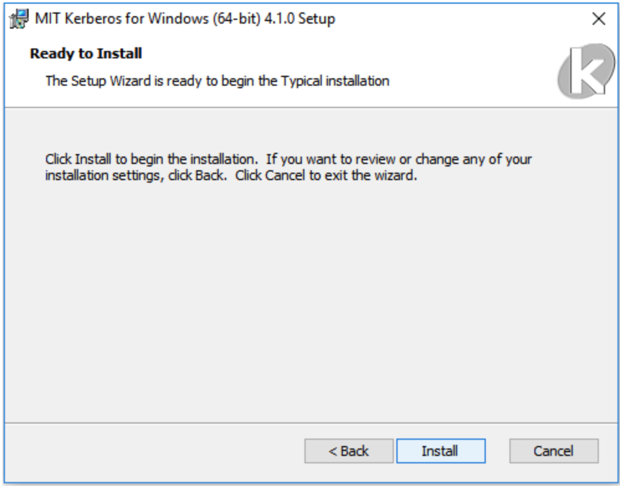The height and width of the screenshot is (487, 620).
Task: Click the "installation settings, click Back" text
Action: coord(136,175)
